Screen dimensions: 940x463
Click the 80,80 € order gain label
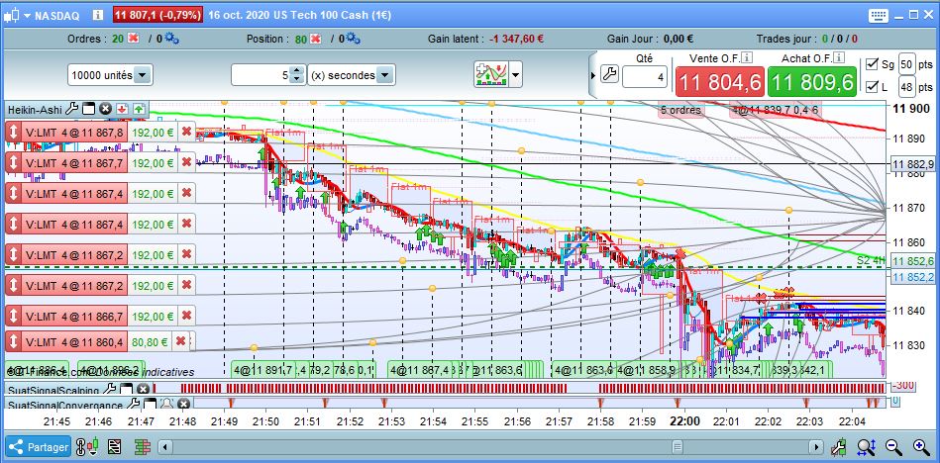(151, 341)
